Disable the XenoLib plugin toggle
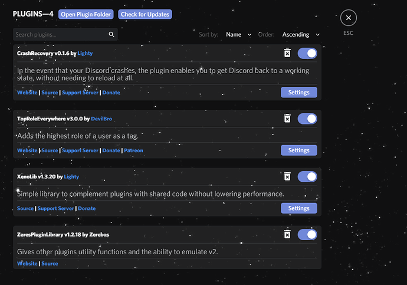 pyautogui.click(x=307, y=177)
